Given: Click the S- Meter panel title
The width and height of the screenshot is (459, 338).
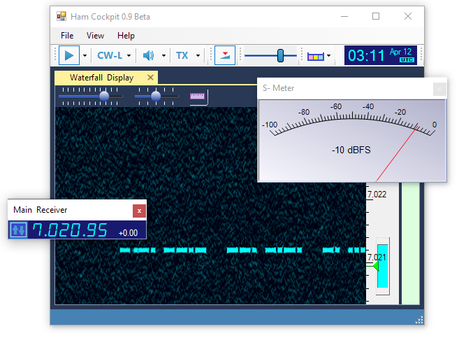Looking at the screenshot, I should coord(278,88).
